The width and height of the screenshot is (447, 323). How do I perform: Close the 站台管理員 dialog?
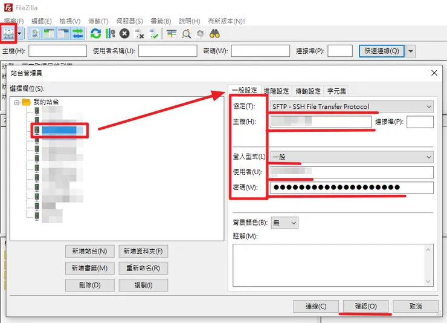[434, 73]
